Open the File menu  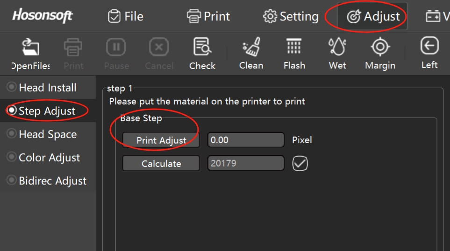coord(126,17)
